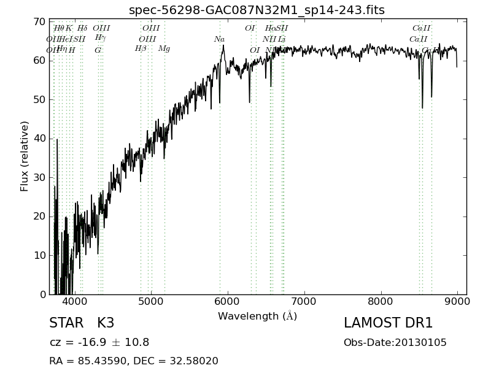
Task: Select the 'Obs-Date:20130105' text
Action: click(x=395, y=343)
